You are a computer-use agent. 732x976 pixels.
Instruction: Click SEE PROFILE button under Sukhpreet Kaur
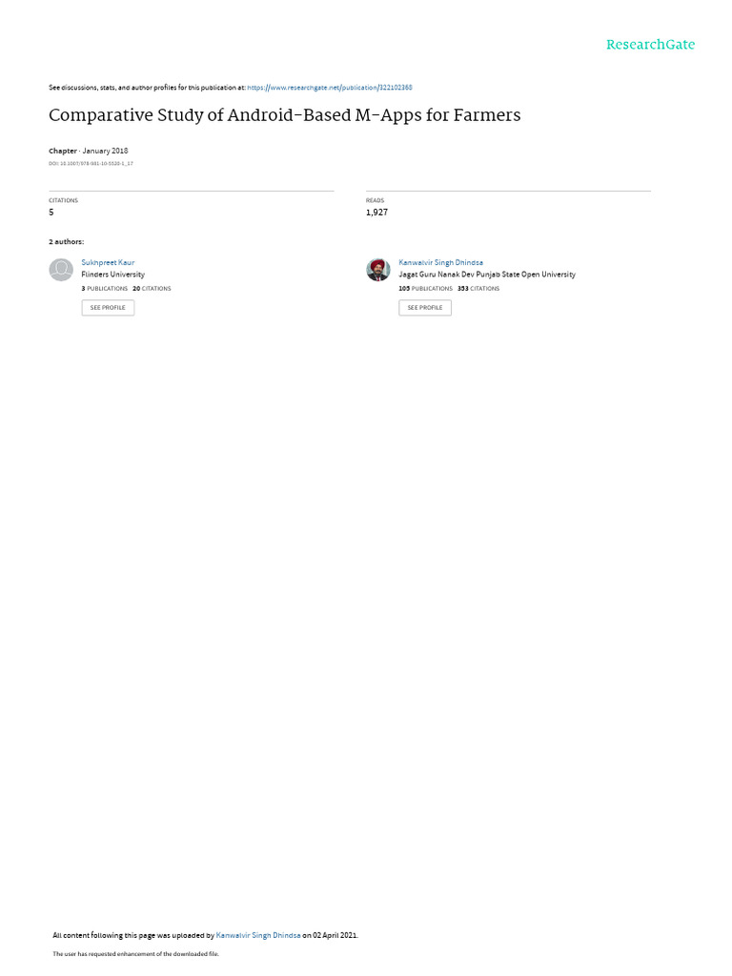click(108, 308)
